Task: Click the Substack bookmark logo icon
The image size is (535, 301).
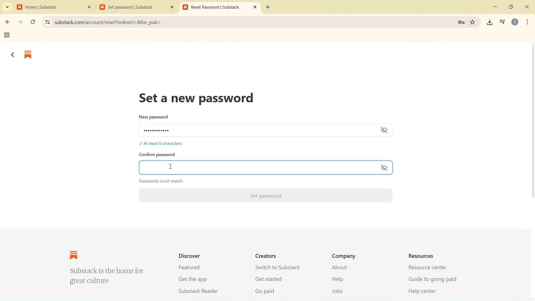Action: (28, 55)
